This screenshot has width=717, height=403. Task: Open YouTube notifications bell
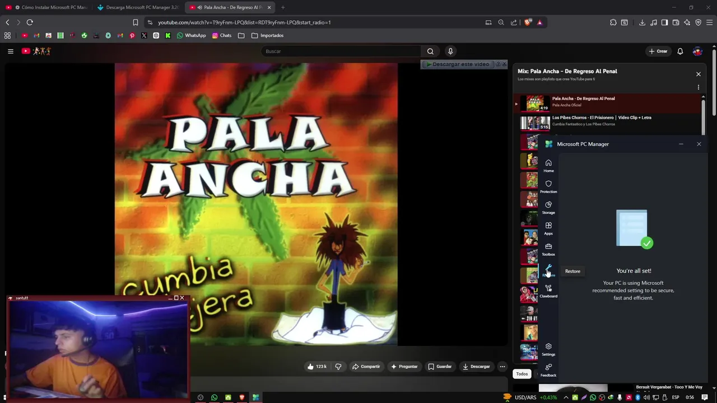(x=680, y=51)
